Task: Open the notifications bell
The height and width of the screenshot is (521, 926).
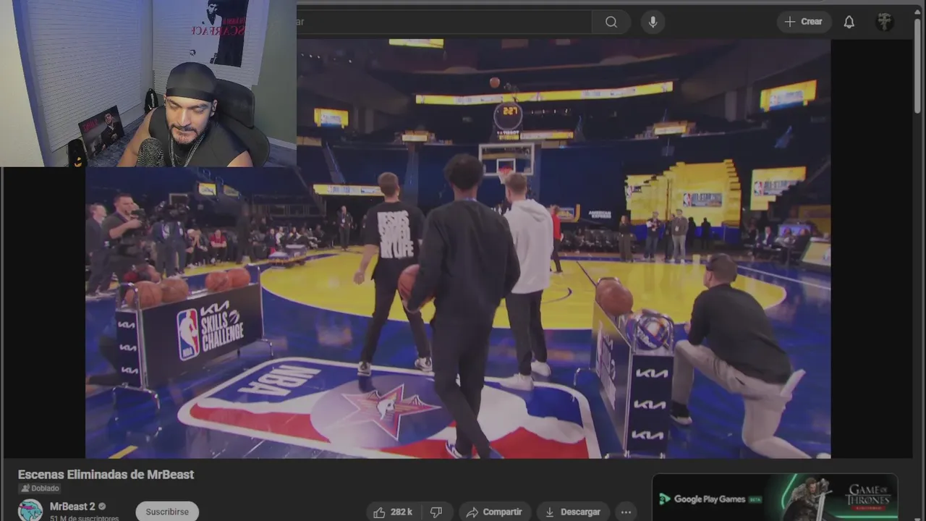Action: [849, 22]
